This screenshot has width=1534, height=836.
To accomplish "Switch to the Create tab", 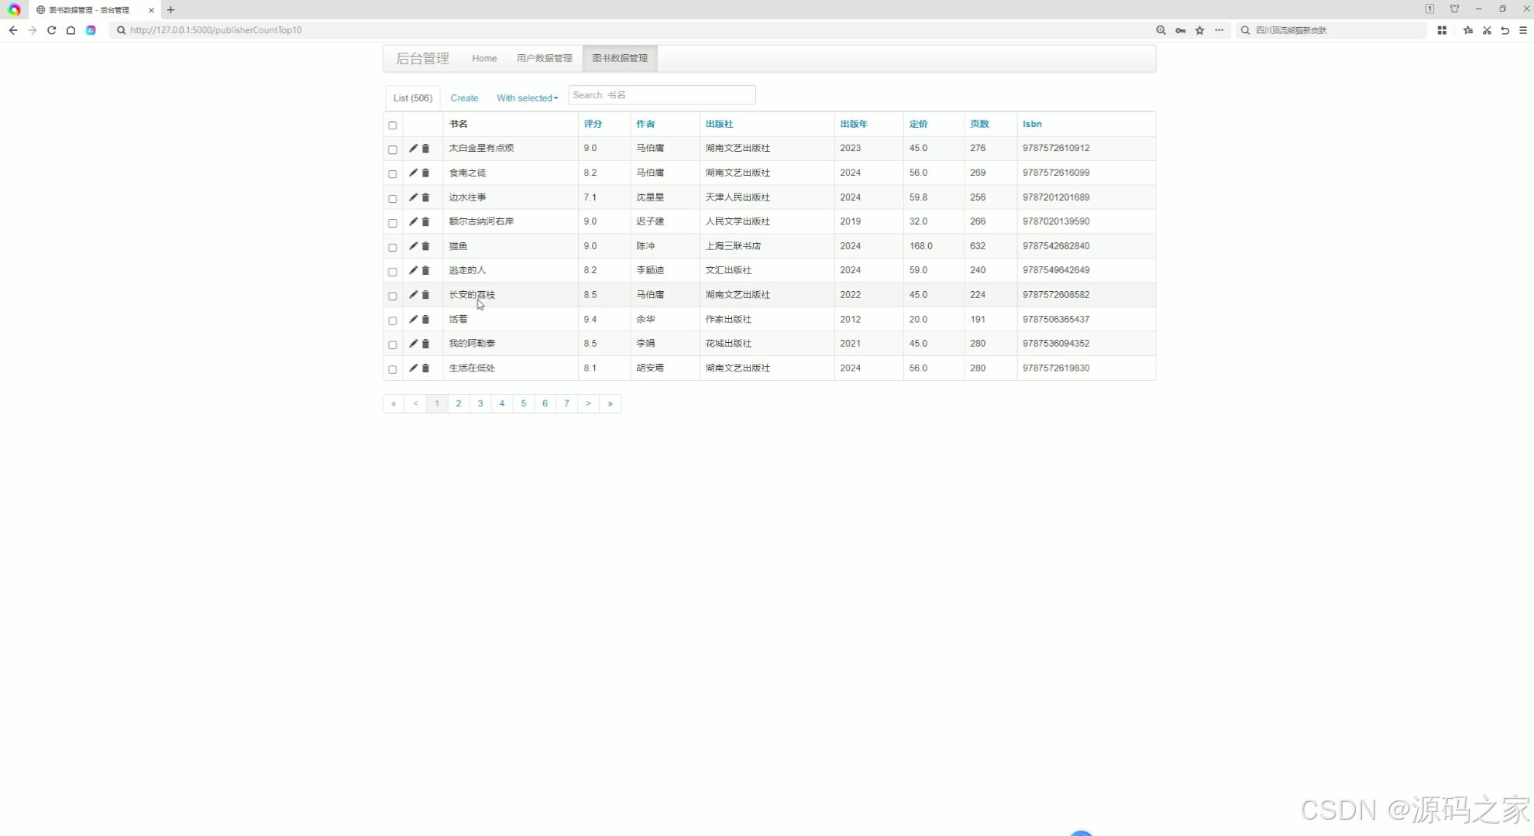I will (x=464, y=98).
